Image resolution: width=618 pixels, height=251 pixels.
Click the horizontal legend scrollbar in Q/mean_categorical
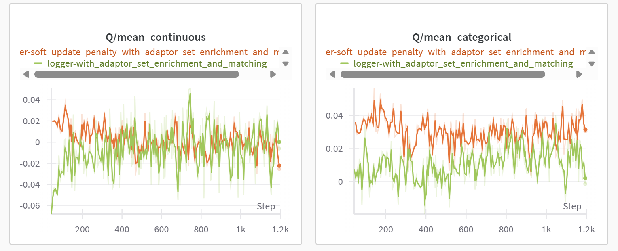(x=442, y=74)
